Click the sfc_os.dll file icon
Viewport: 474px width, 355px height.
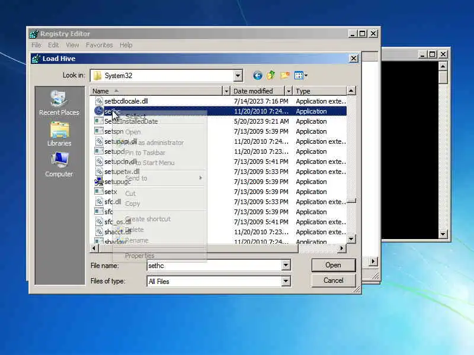(x=98, y=222)
